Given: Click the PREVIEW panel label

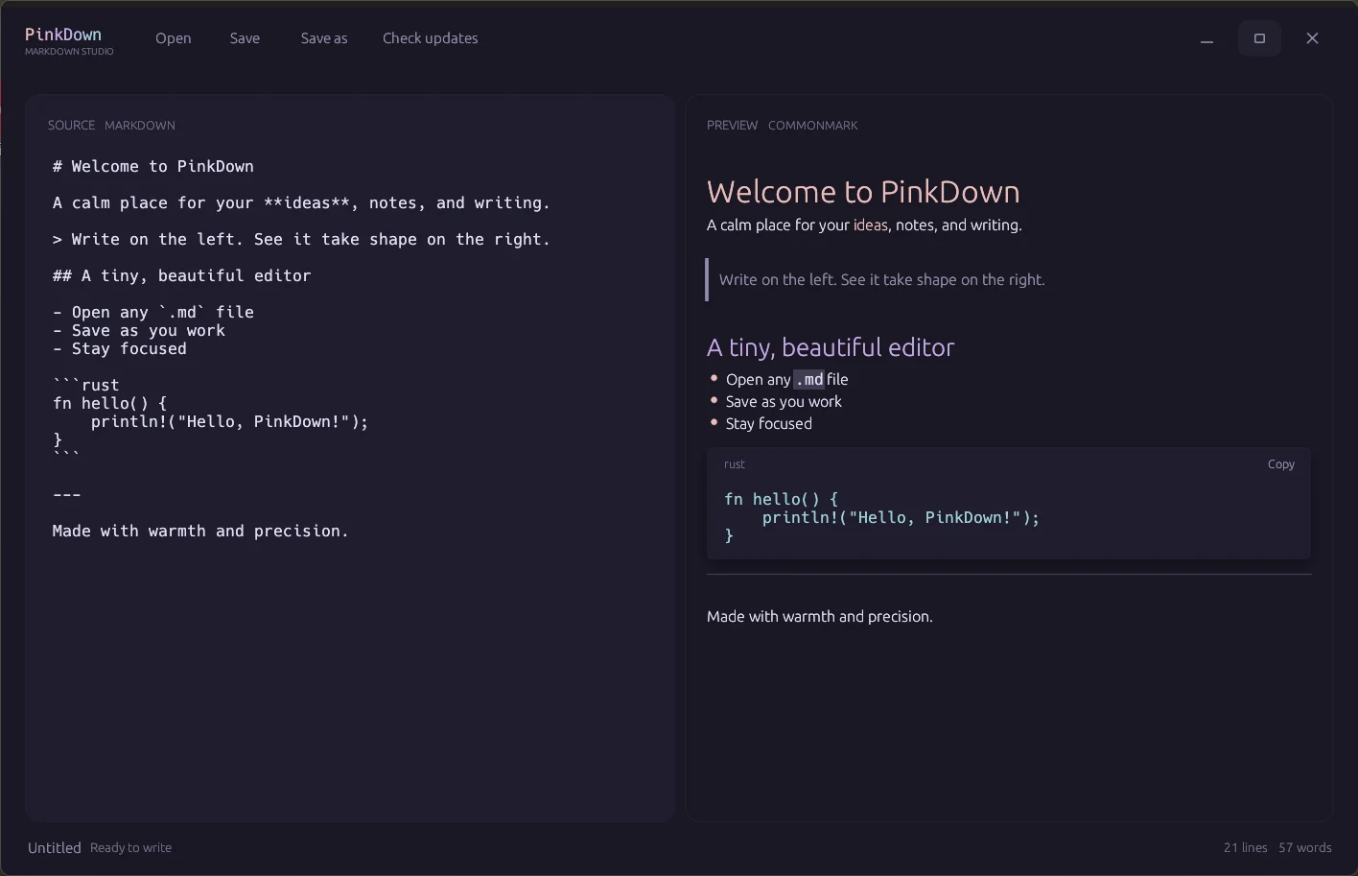Looking at the screenshot, I should [x=732, y=126].
